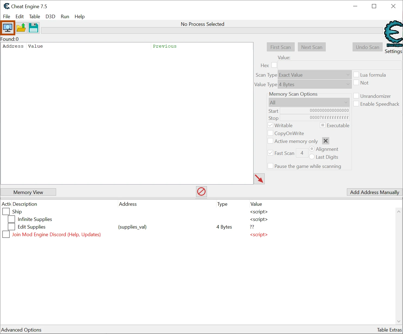Open the process selector icon

[8, 28]
